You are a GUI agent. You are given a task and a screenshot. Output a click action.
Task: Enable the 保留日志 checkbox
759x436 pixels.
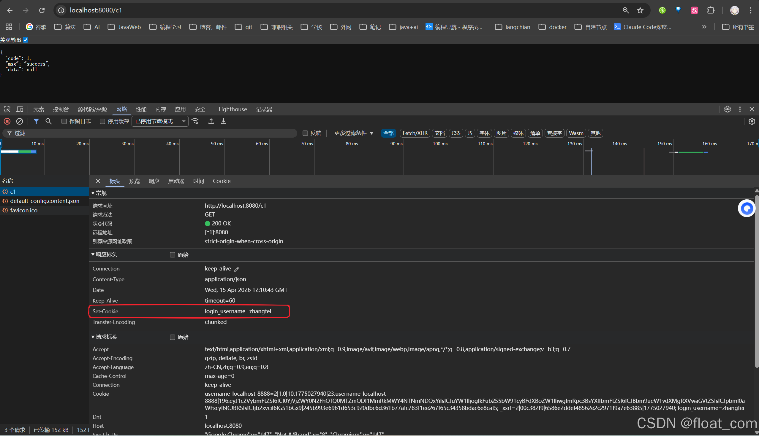64,121
